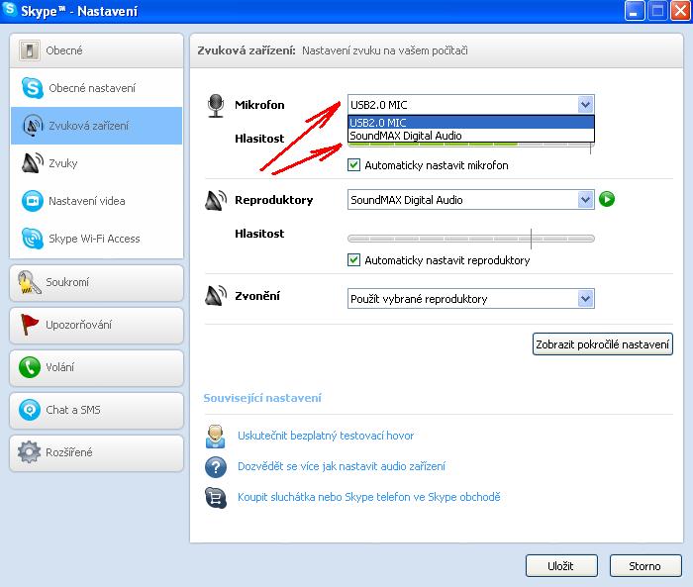The width and height of the screenshot is (693, 587).
Task: Click the switch icon beside Obecné
Action: pyautogui.click(x=30, y=50)
